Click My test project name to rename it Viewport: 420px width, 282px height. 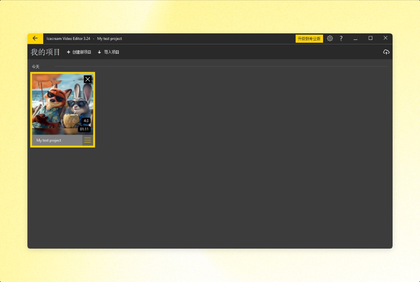click(48, 140)
